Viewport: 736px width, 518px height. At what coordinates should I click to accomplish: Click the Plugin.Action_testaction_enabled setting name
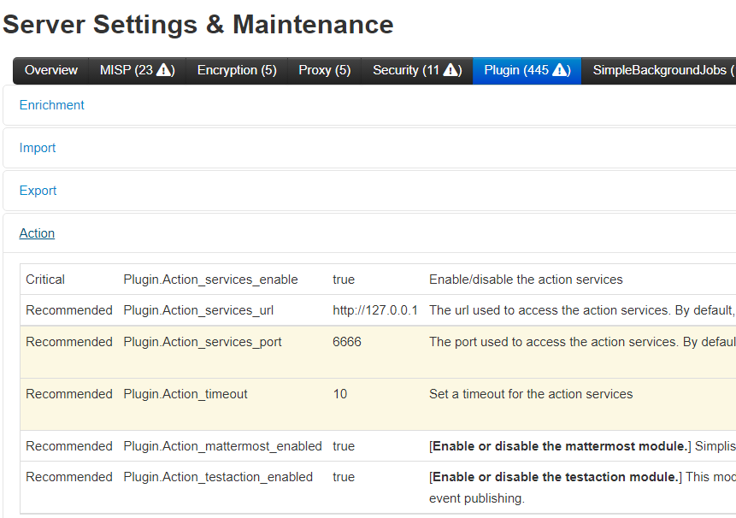click(x=219, y=476)
